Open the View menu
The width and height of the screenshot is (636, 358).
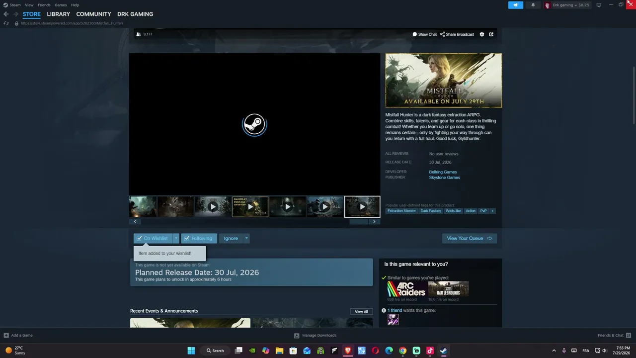click(x=29, y=5)
